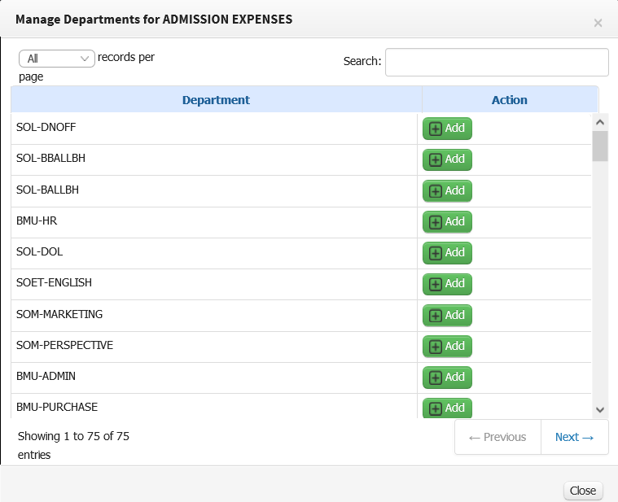Click the Close button in footer
The height and width of the screenshot is (502, 618).
(583, 491)
